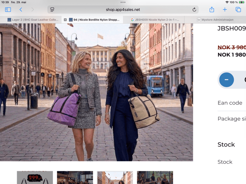Tap the battery indicator in status bar
246x184 pixels.
(241, 2)
